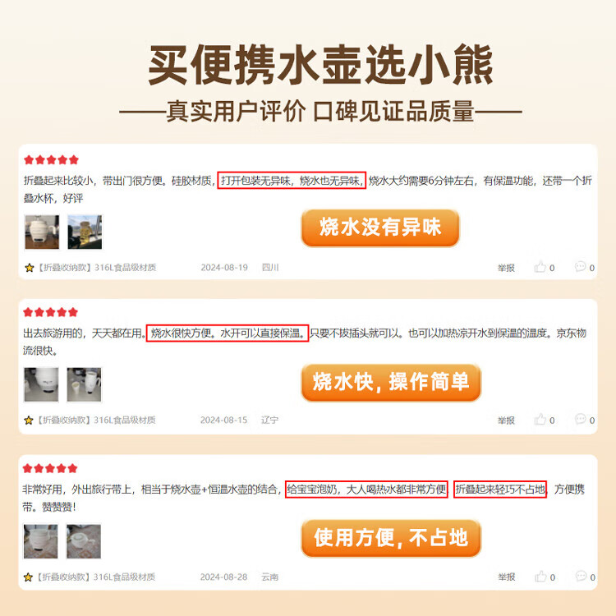This screenshot has height=616, width=616.
Task: Click the orange 使用方便,不占地 button
Action: (x=391, y=538)
